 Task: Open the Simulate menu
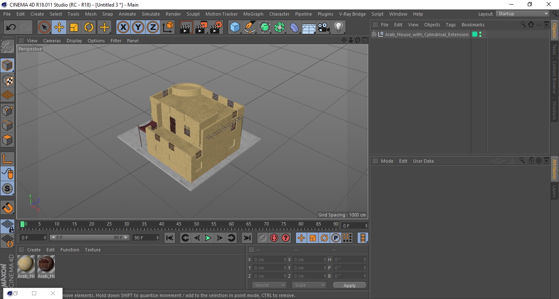[x=151, y=14]
